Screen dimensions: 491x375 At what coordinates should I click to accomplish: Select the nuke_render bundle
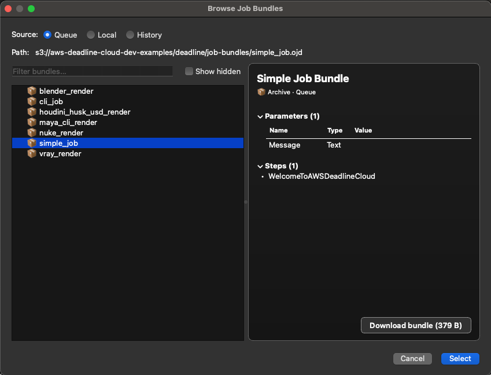coord(128,133)
